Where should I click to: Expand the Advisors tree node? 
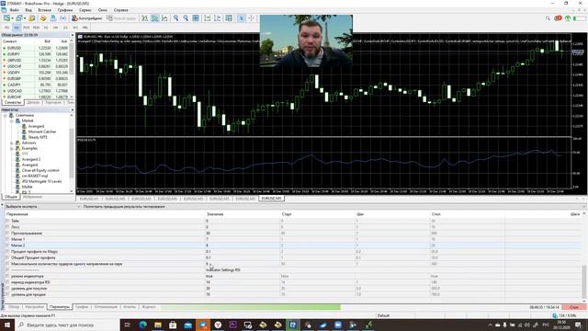click(12, 143)
